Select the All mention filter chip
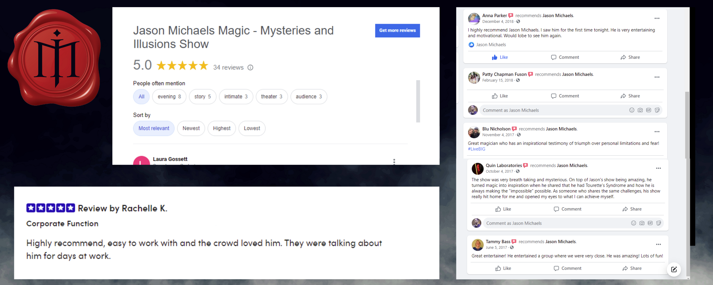 tap(141, 97)
